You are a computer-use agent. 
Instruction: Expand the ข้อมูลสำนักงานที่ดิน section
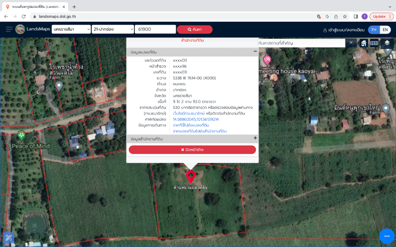pos(255,139)
